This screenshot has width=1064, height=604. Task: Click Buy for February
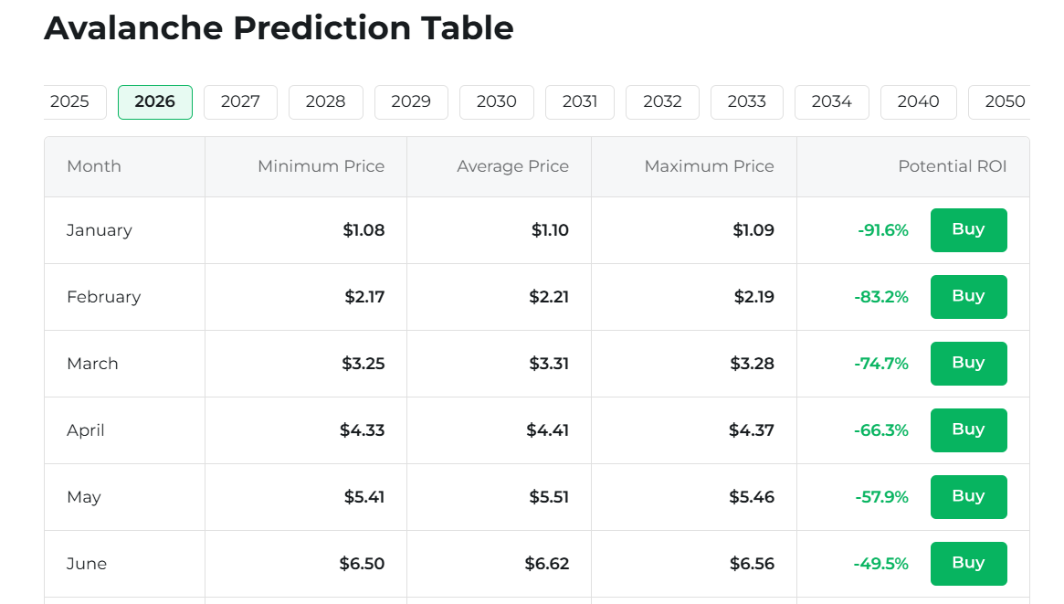(x=968, y=297)
